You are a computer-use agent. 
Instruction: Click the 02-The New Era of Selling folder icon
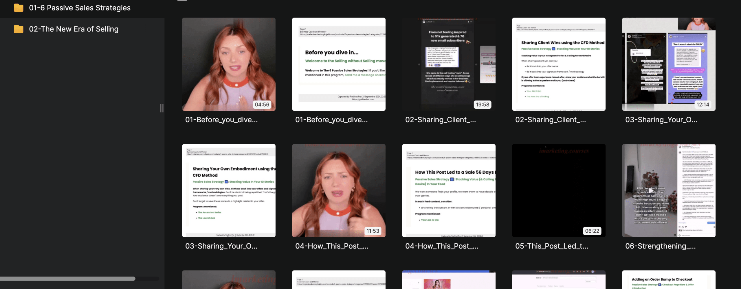click(19, 29)
